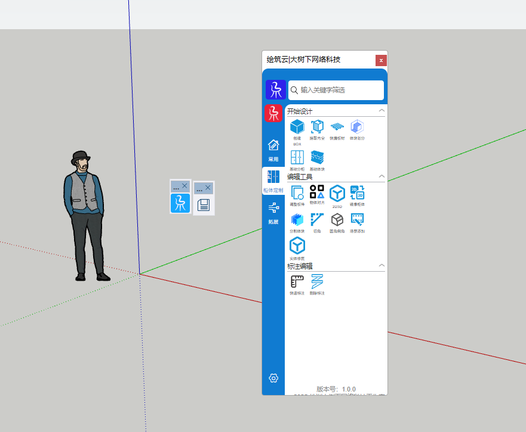Open the 体块划分 tool
The width and height of the screenshot is (526, 432).
(x=357, y=127)
